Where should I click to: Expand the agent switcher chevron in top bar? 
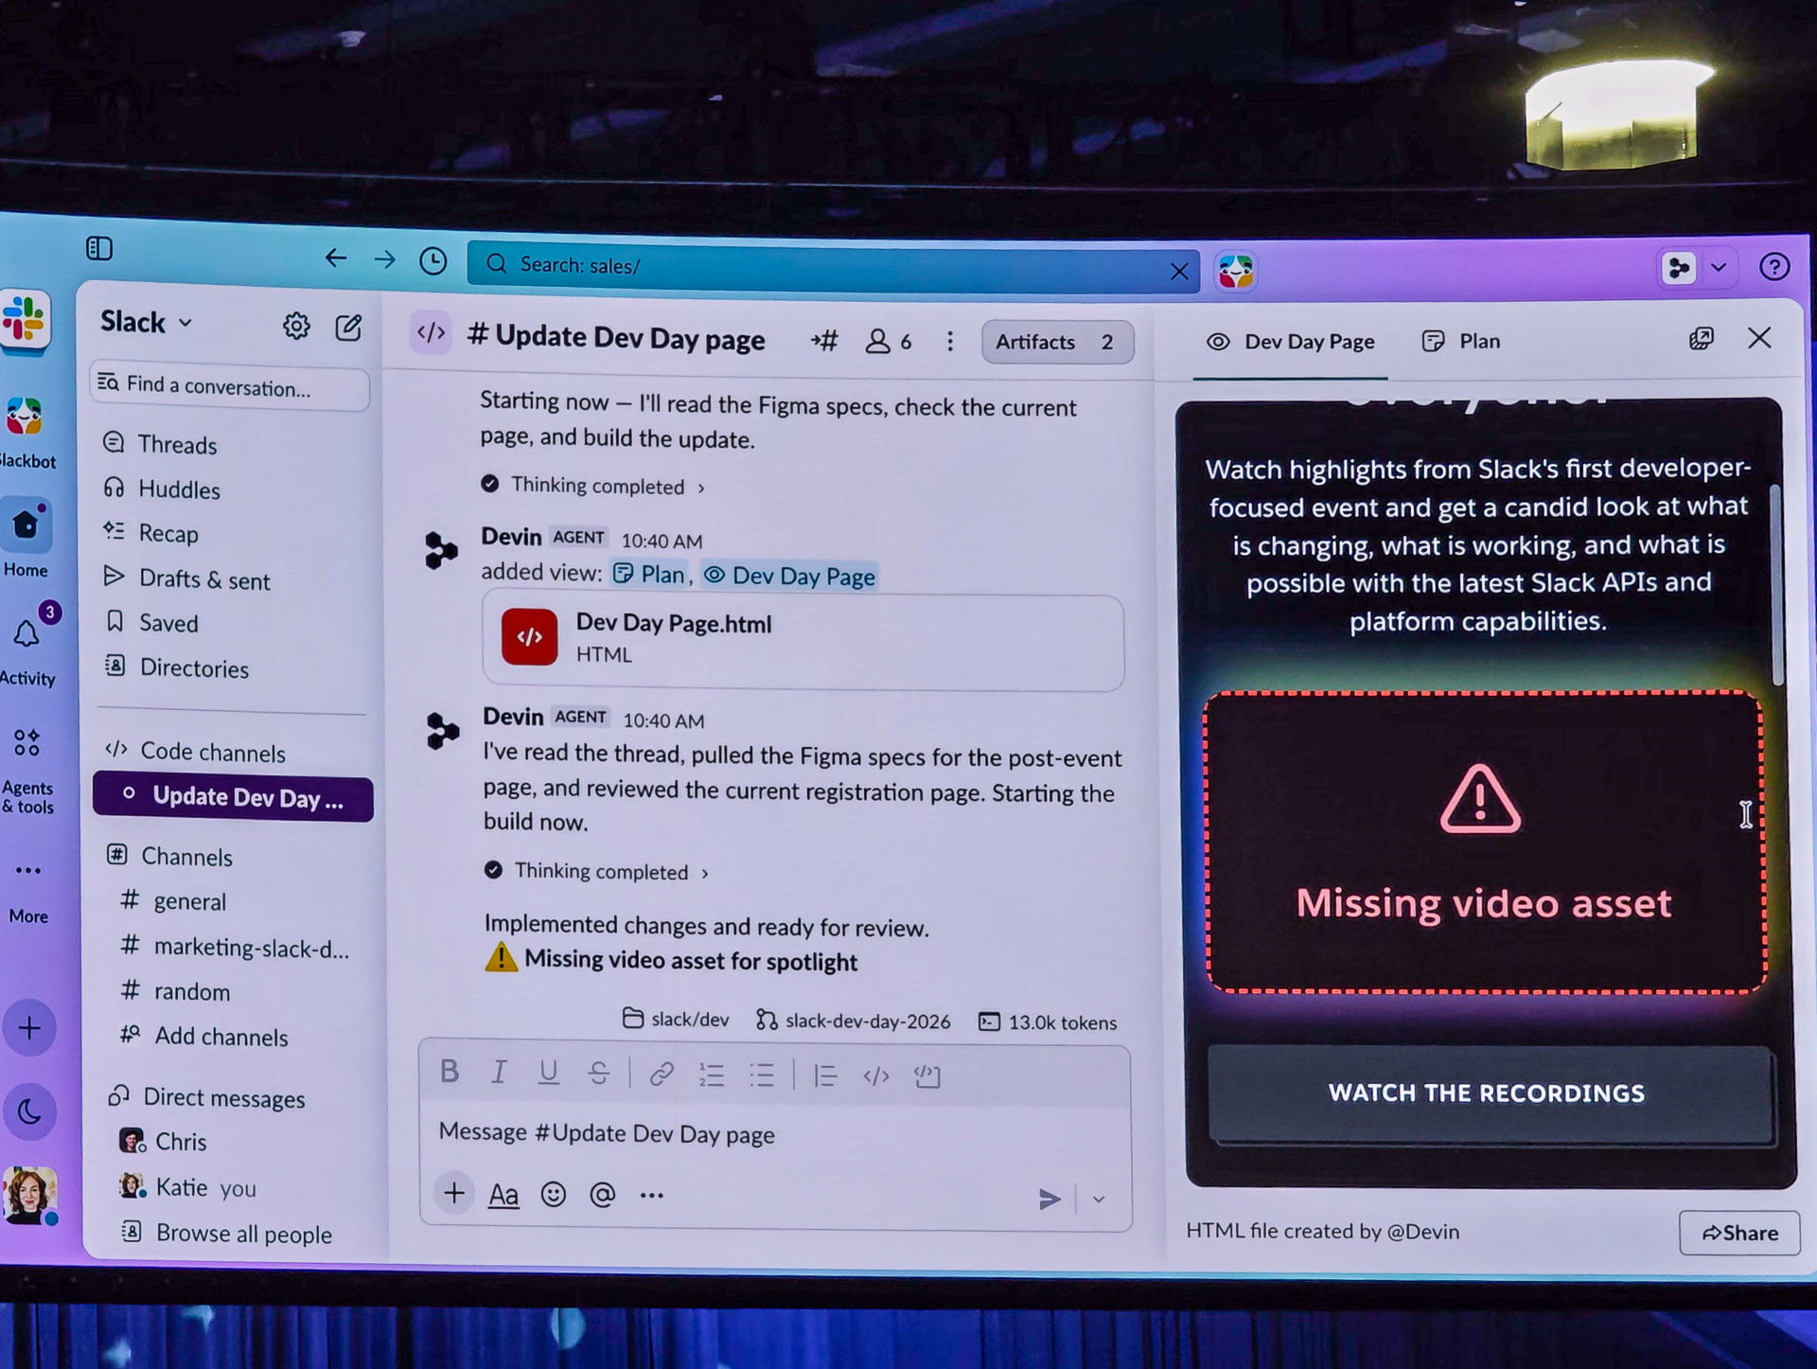1719,267
